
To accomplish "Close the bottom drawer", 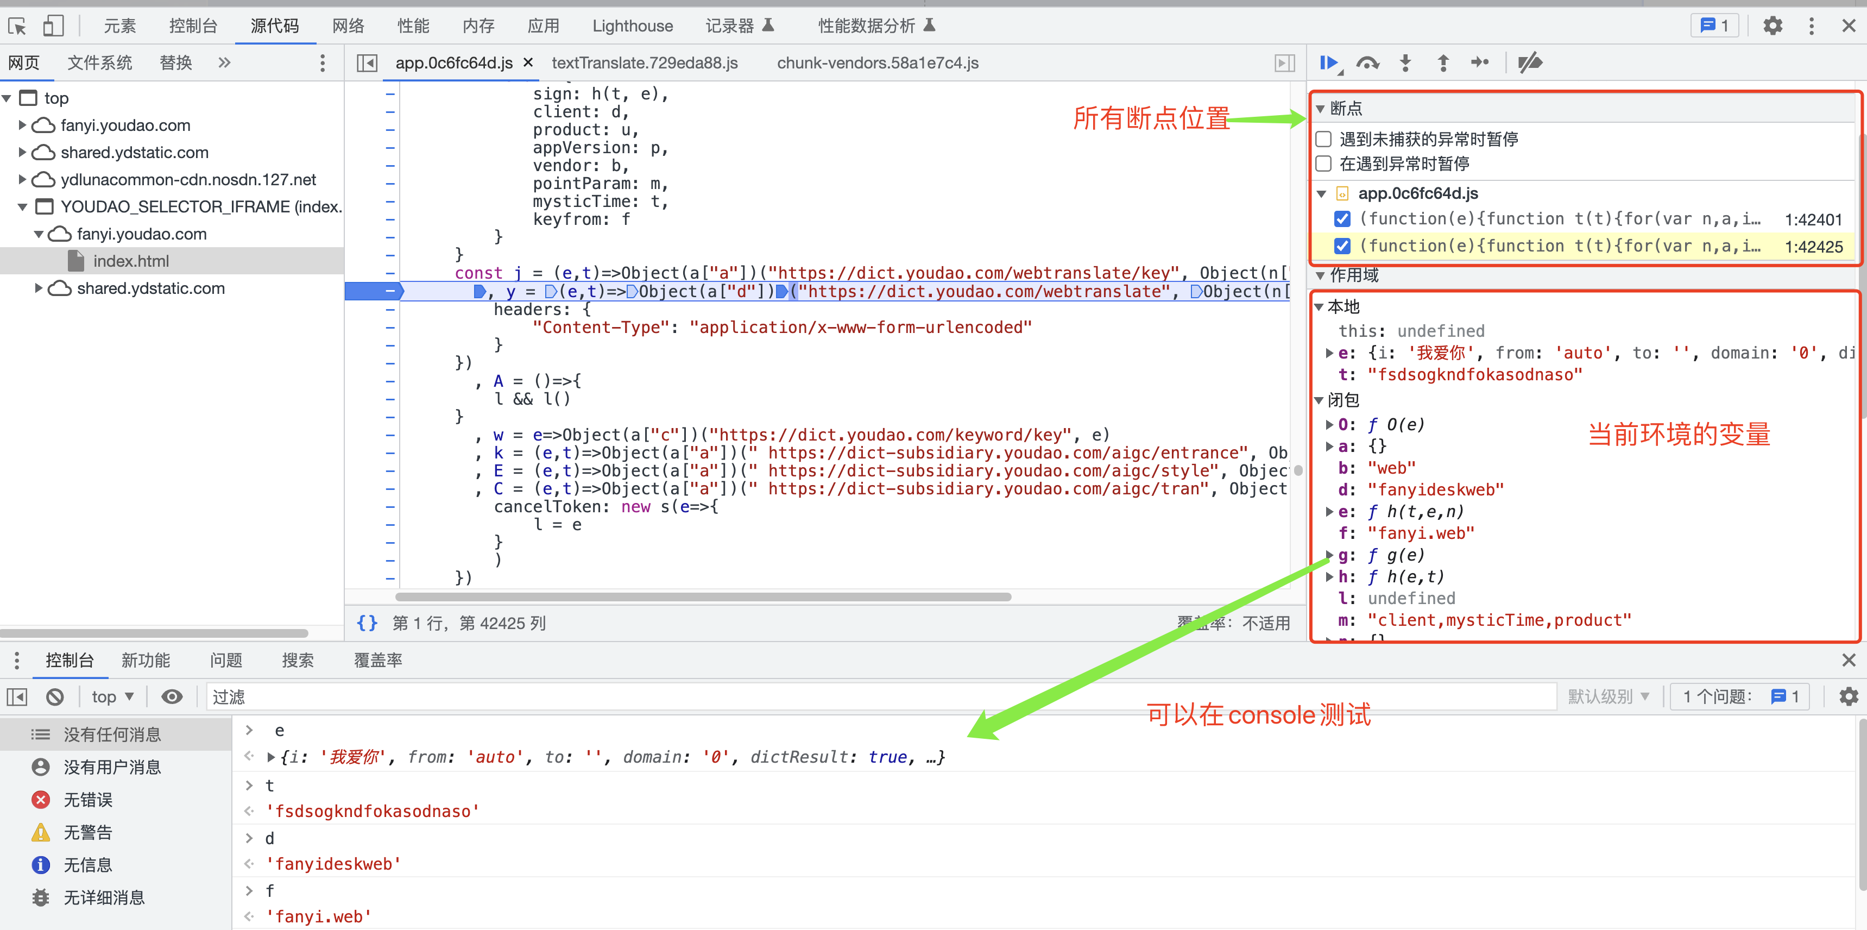I will tap(1848, 659).
